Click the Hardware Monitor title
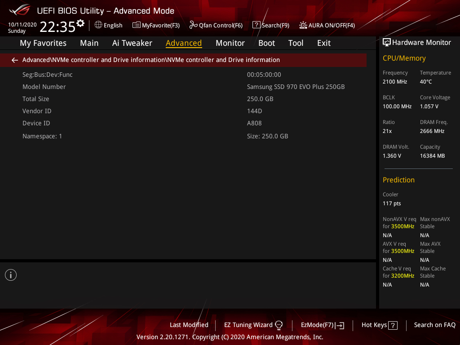460x345 pixels. tap(421, 43)
